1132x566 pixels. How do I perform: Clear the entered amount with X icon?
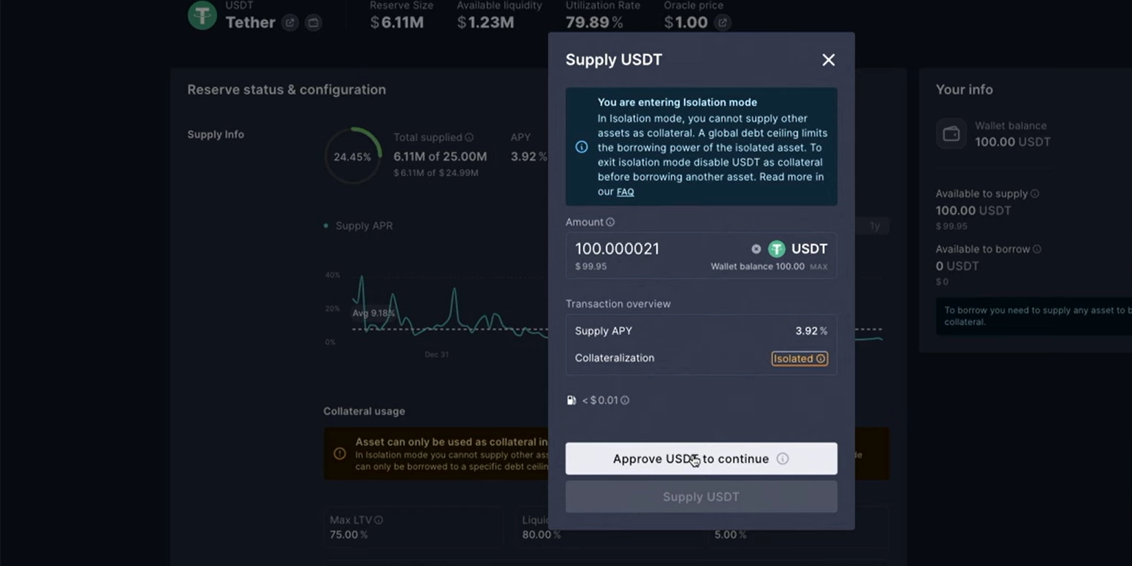pyautogui.click(x=756, y=249)
